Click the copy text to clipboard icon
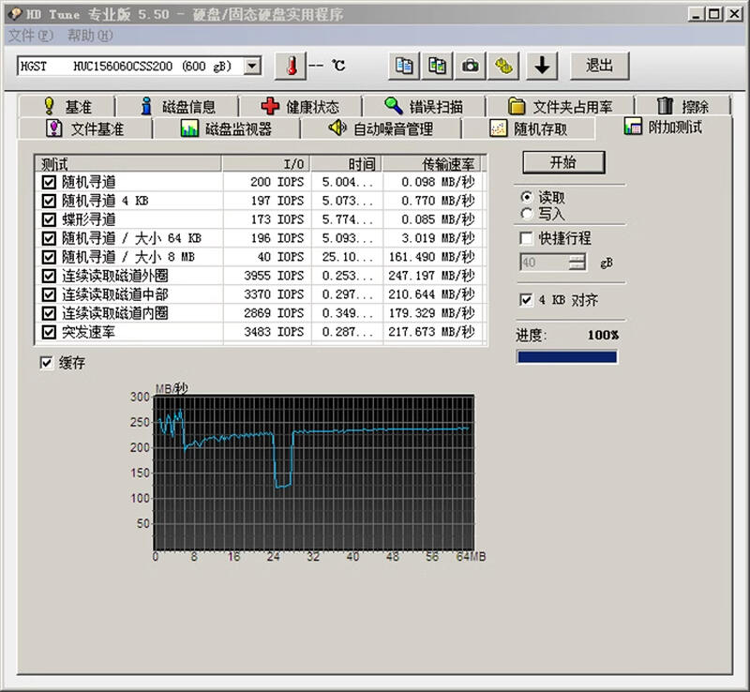The width and height of the screenshot is (750, 692). click(x=404, y=66)
